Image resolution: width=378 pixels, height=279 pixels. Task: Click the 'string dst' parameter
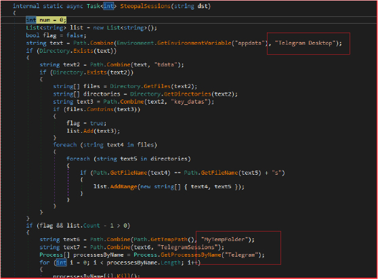click(x=190, y=6)
